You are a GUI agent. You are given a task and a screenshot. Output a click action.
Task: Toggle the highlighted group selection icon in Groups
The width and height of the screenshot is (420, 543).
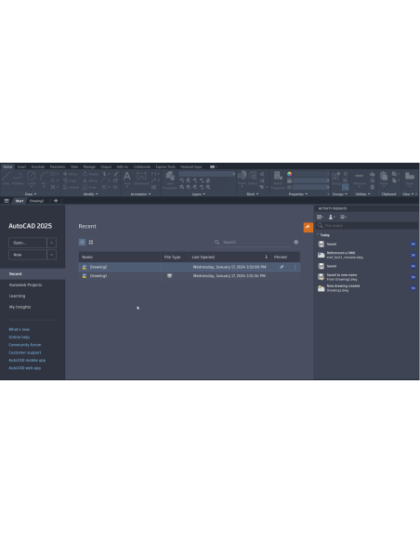coord(346,187)
